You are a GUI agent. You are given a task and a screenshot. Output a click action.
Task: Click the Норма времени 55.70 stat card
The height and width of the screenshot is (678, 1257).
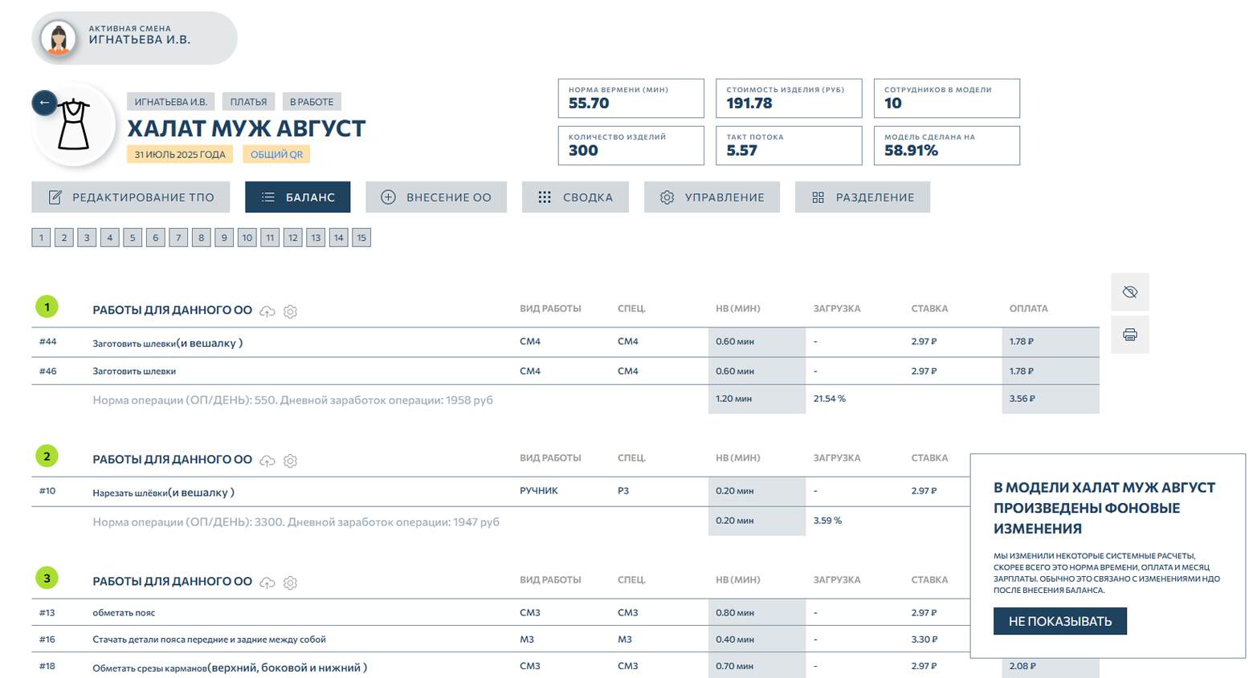631,98
